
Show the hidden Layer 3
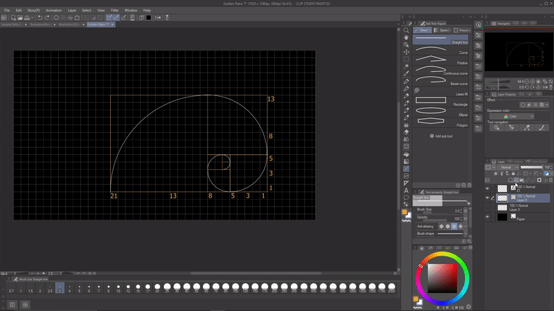pyautogui.click(x=488, y=207)
